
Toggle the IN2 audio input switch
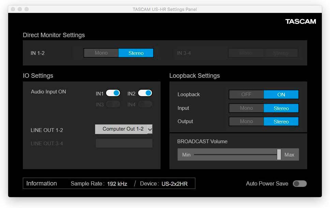145,93
